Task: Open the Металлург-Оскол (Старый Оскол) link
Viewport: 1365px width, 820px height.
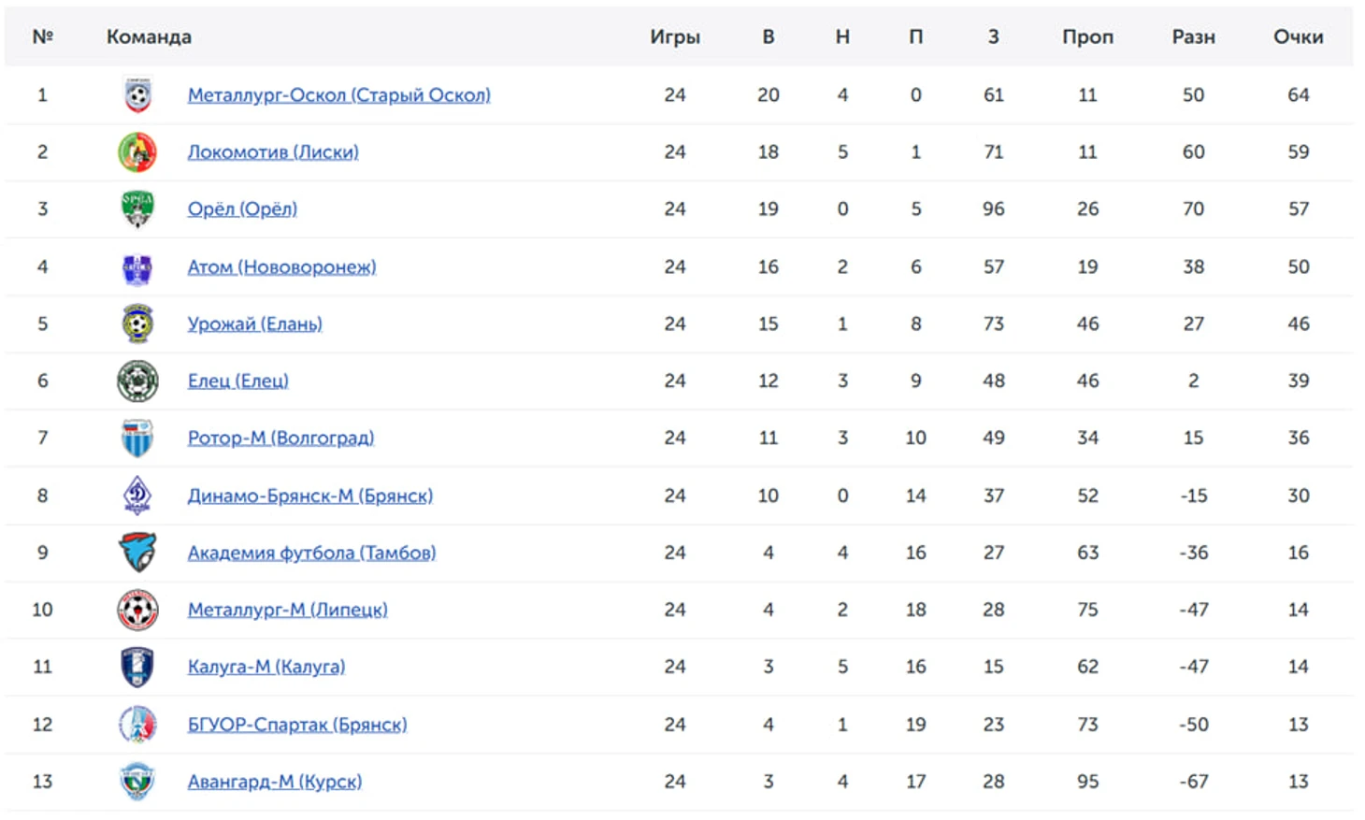Action: 339,95
